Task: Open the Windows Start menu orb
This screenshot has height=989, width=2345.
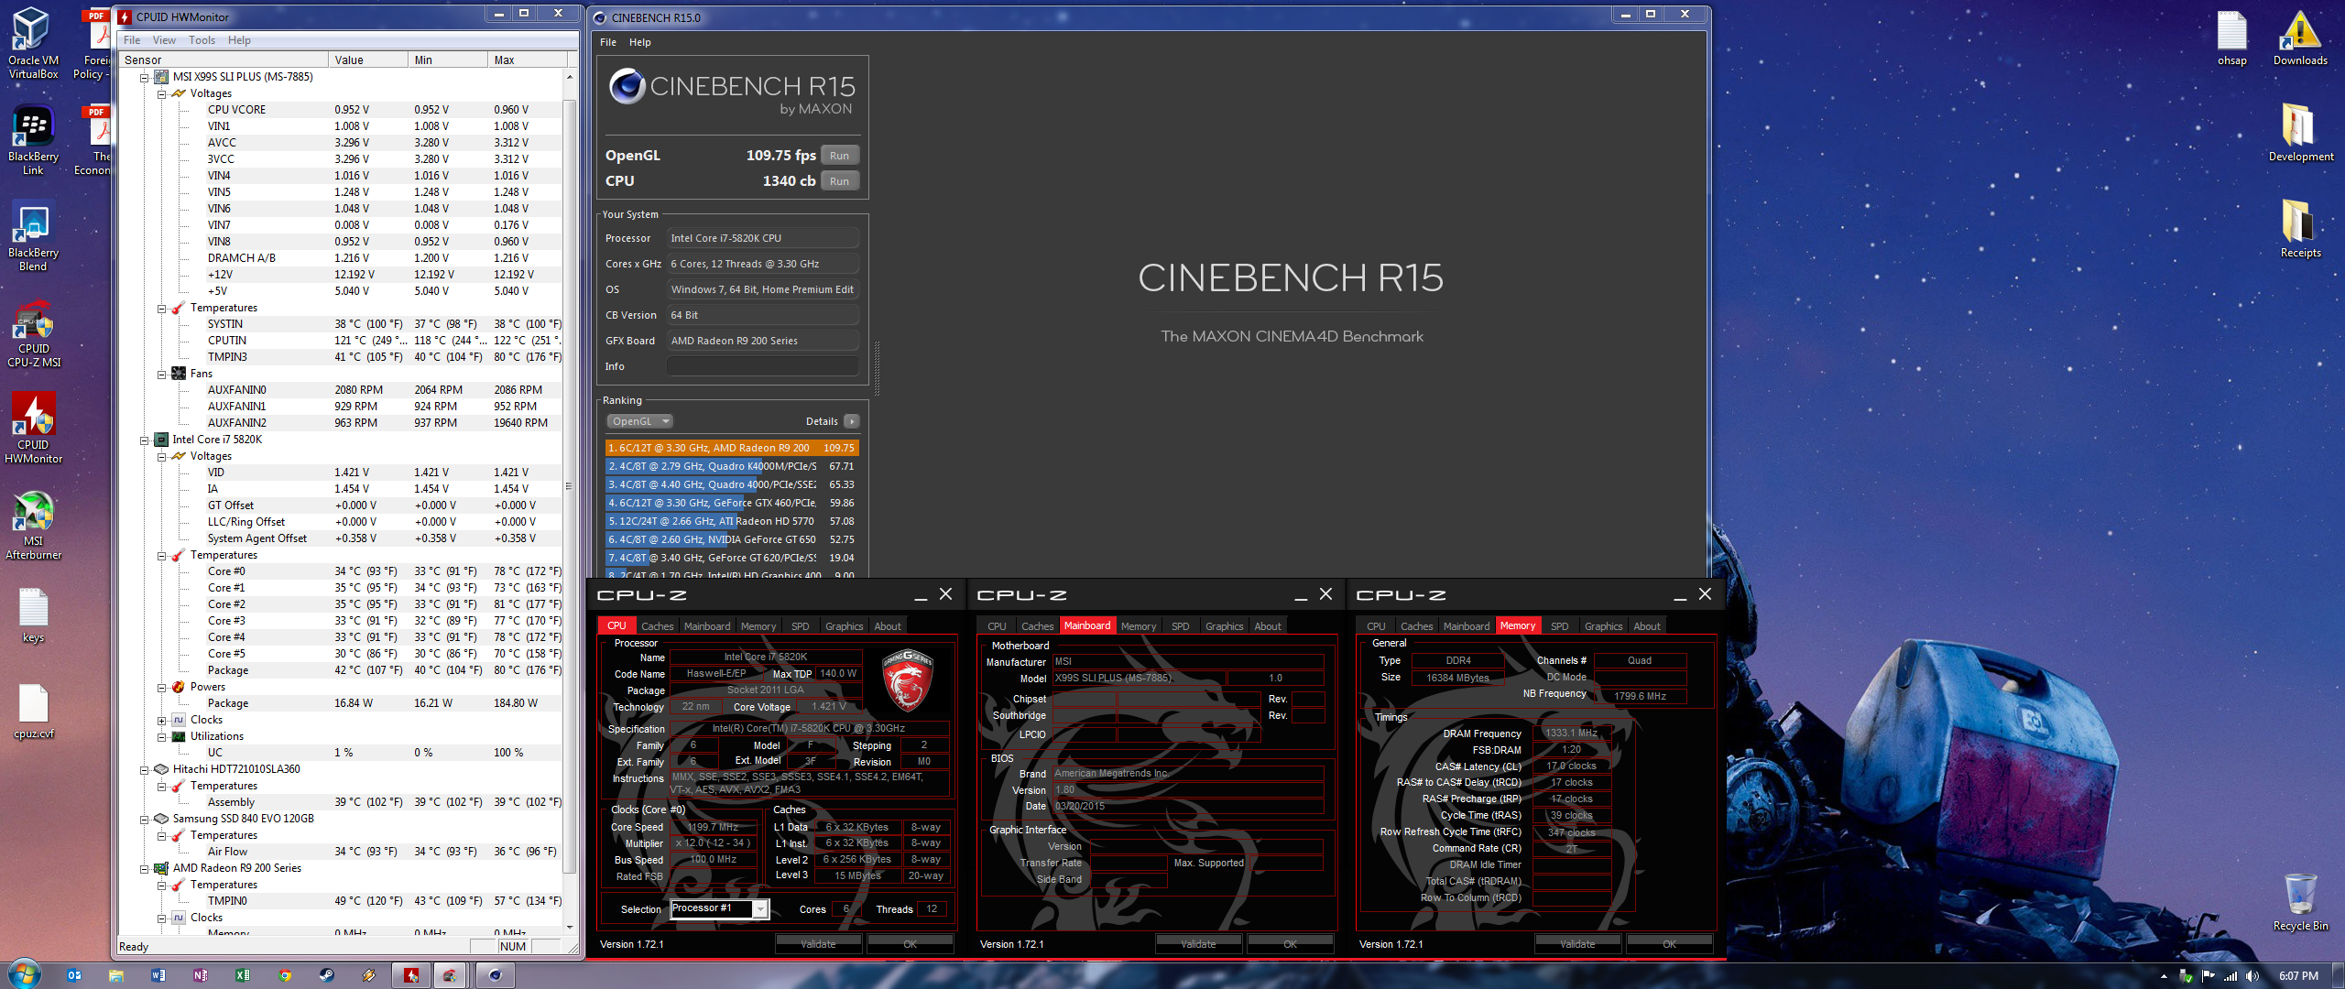Action: click(x=24, y=973)
